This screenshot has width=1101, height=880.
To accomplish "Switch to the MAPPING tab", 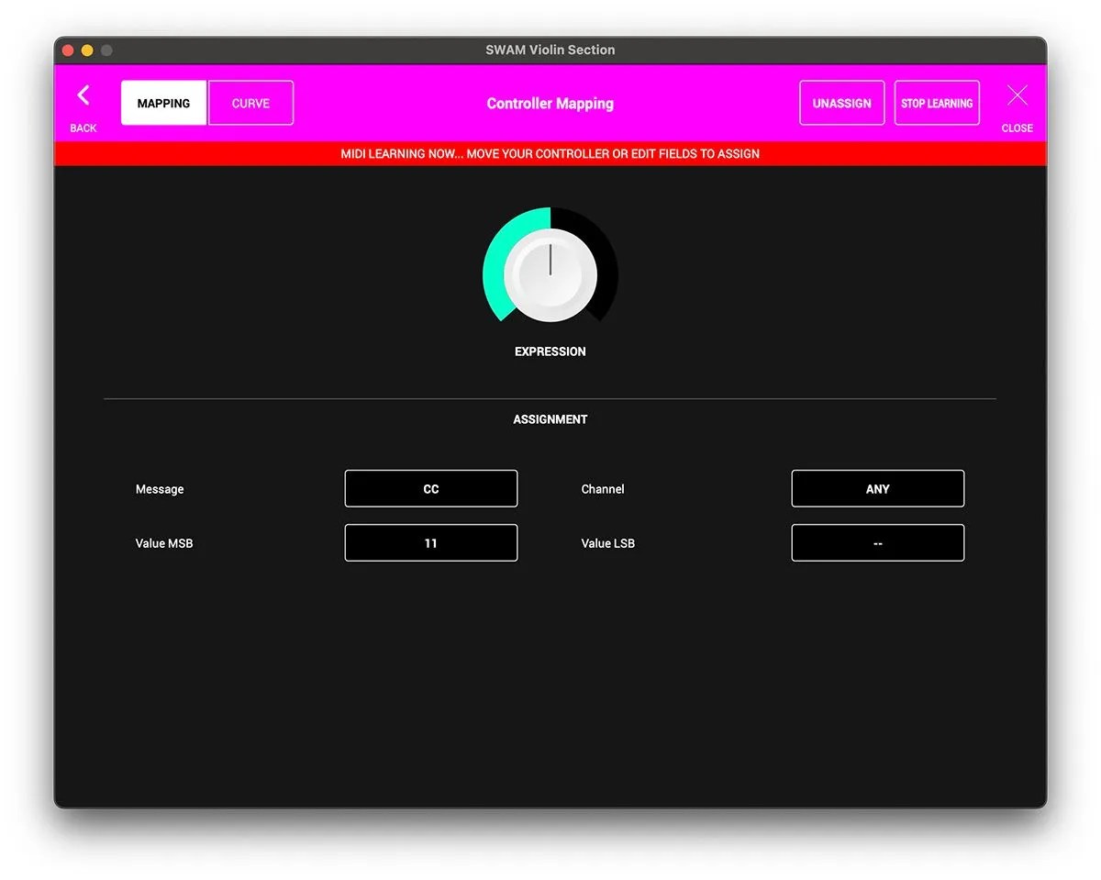I will [x=163, y=103].
